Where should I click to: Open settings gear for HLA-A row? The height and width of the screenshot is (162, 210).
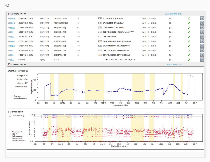[202, 18]
